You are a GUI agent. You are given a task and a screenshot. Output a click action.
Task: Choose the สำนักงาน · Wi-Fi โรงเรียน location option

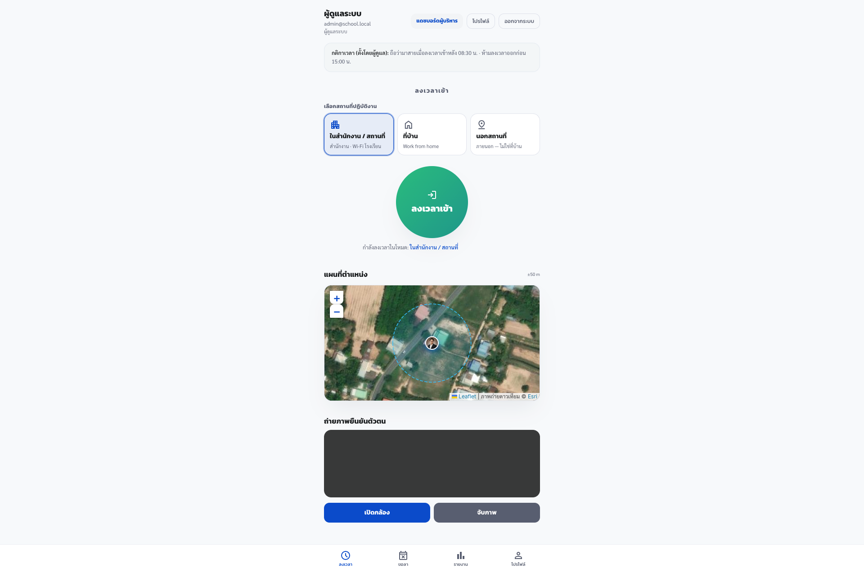(359, 134)
